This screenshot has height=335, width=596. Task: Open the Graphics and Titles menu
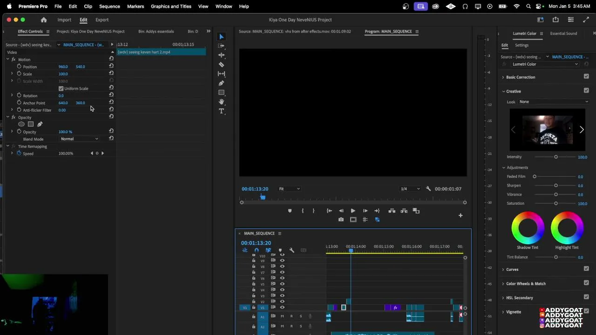coord(171,7)
